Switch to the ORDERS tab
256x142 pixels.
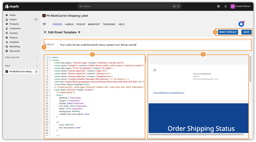coord(57,24)
